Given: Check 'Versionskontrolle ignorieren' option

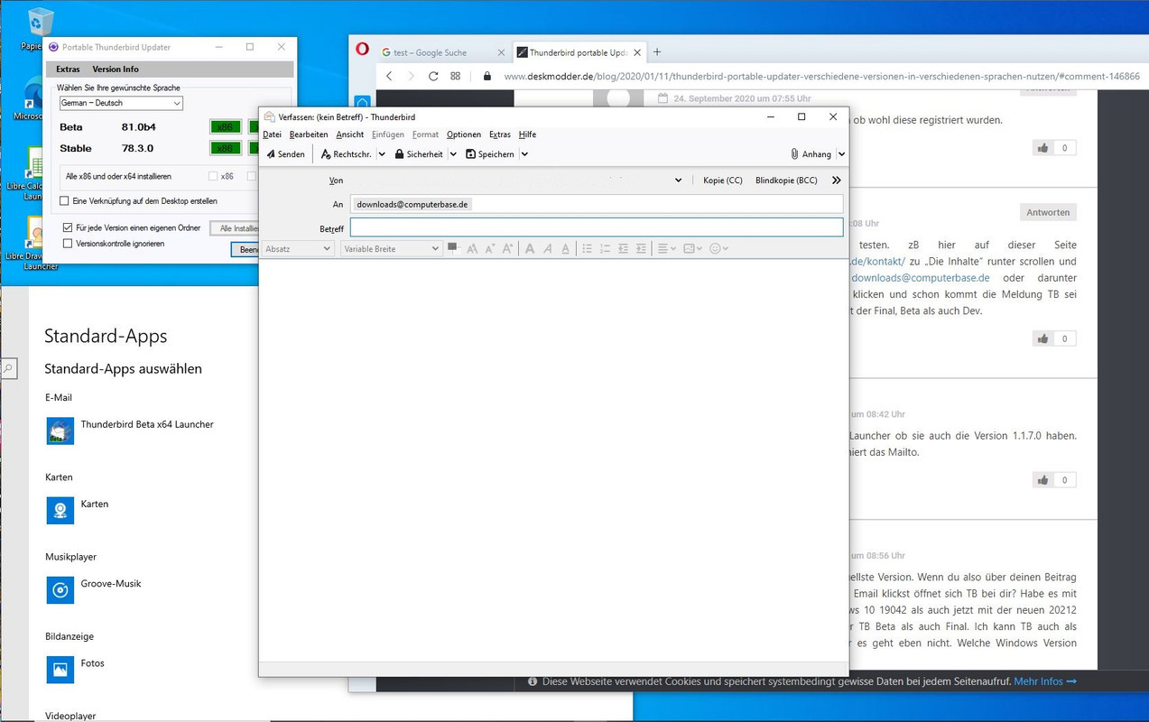Looking at the screenshot, I should coord(68,244).
